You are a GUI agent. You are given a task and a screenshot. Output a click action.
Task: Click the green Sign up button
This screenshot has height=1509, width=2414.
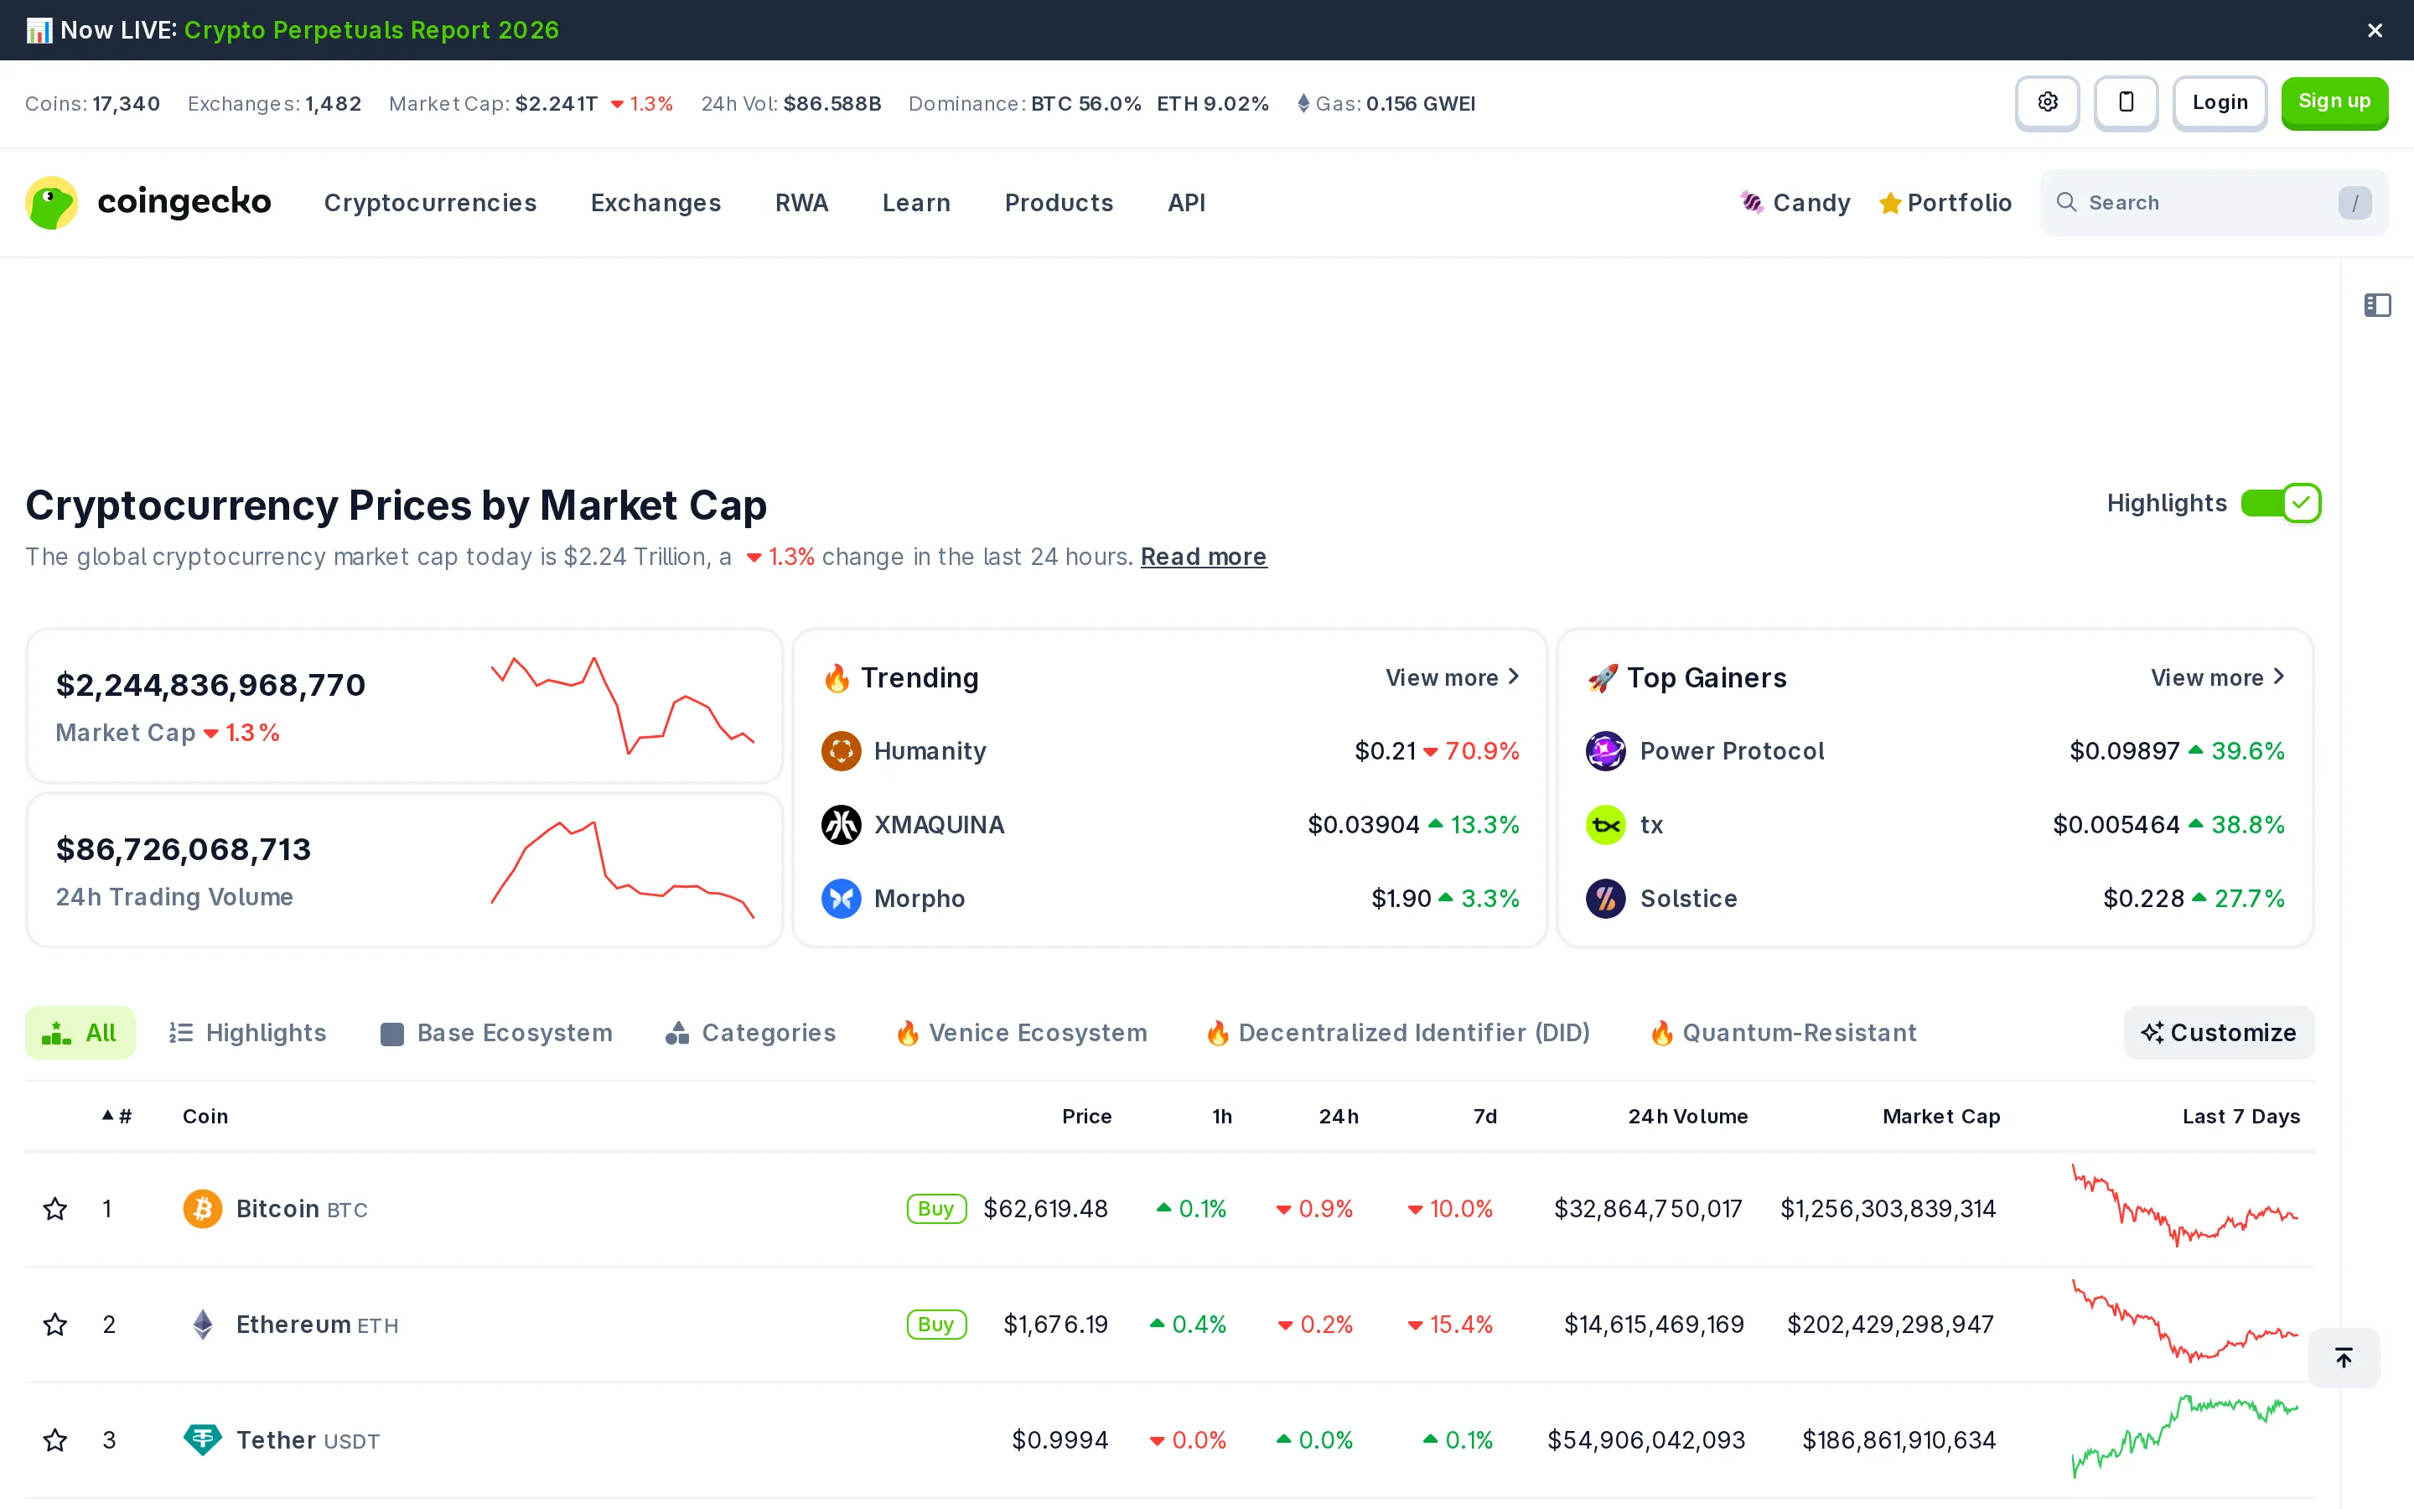[x=2334, y=103]
